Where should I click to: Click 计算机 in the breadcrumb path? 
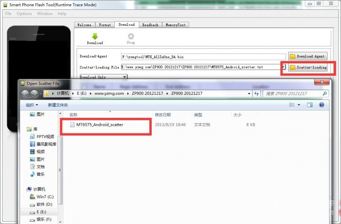[63, 94]
